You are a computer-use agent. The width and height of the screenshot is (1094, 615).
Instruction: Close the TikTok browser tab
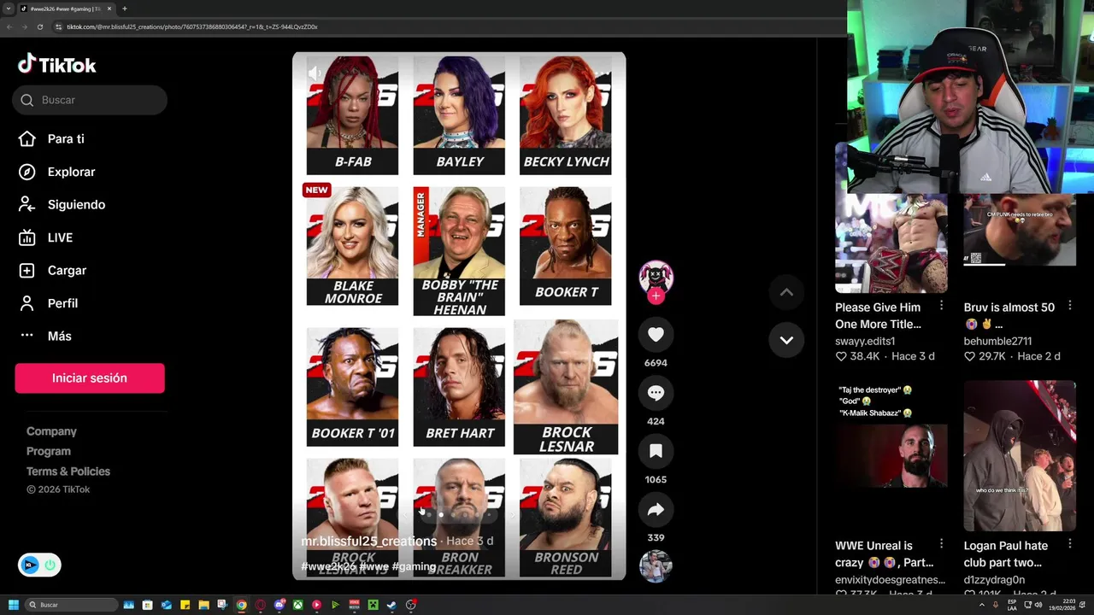coord(109,9)
